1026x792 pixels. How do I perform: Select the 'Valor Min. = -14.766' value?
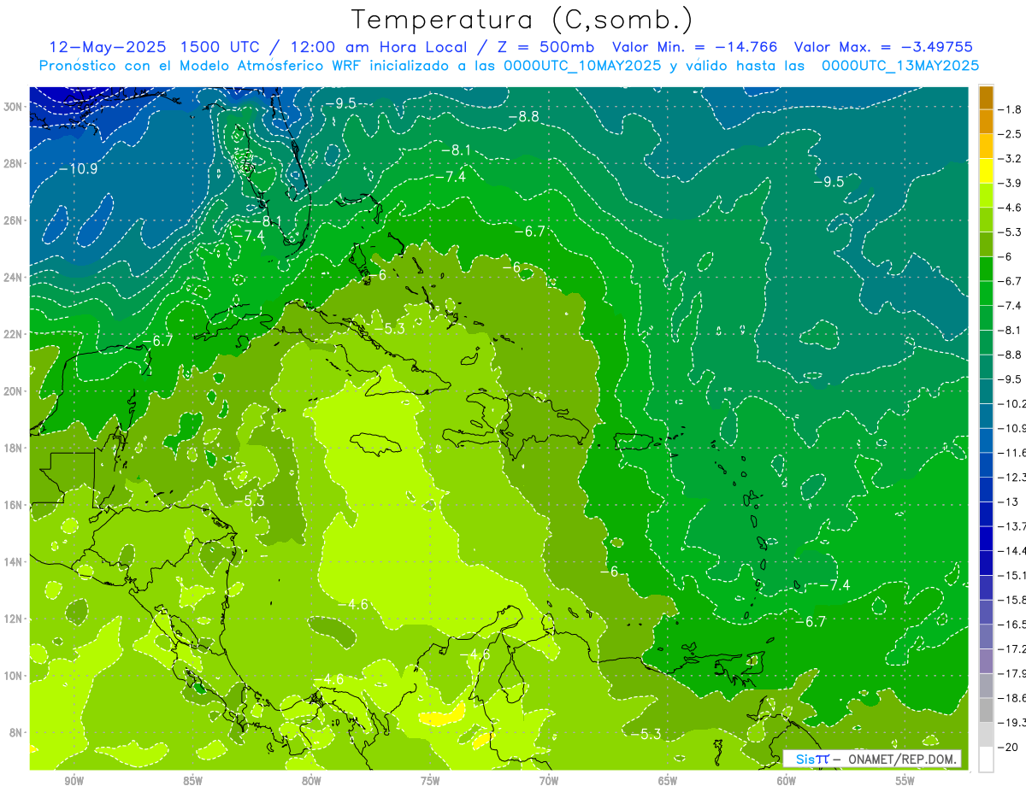[x=695, y=47]
